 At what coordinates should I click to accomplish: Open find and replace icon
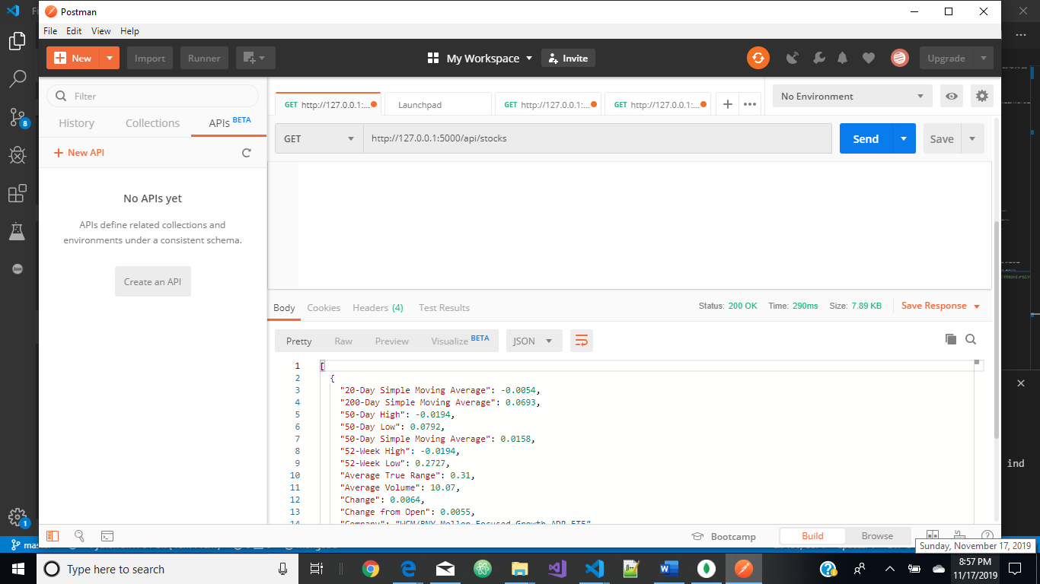coord(79,536)
